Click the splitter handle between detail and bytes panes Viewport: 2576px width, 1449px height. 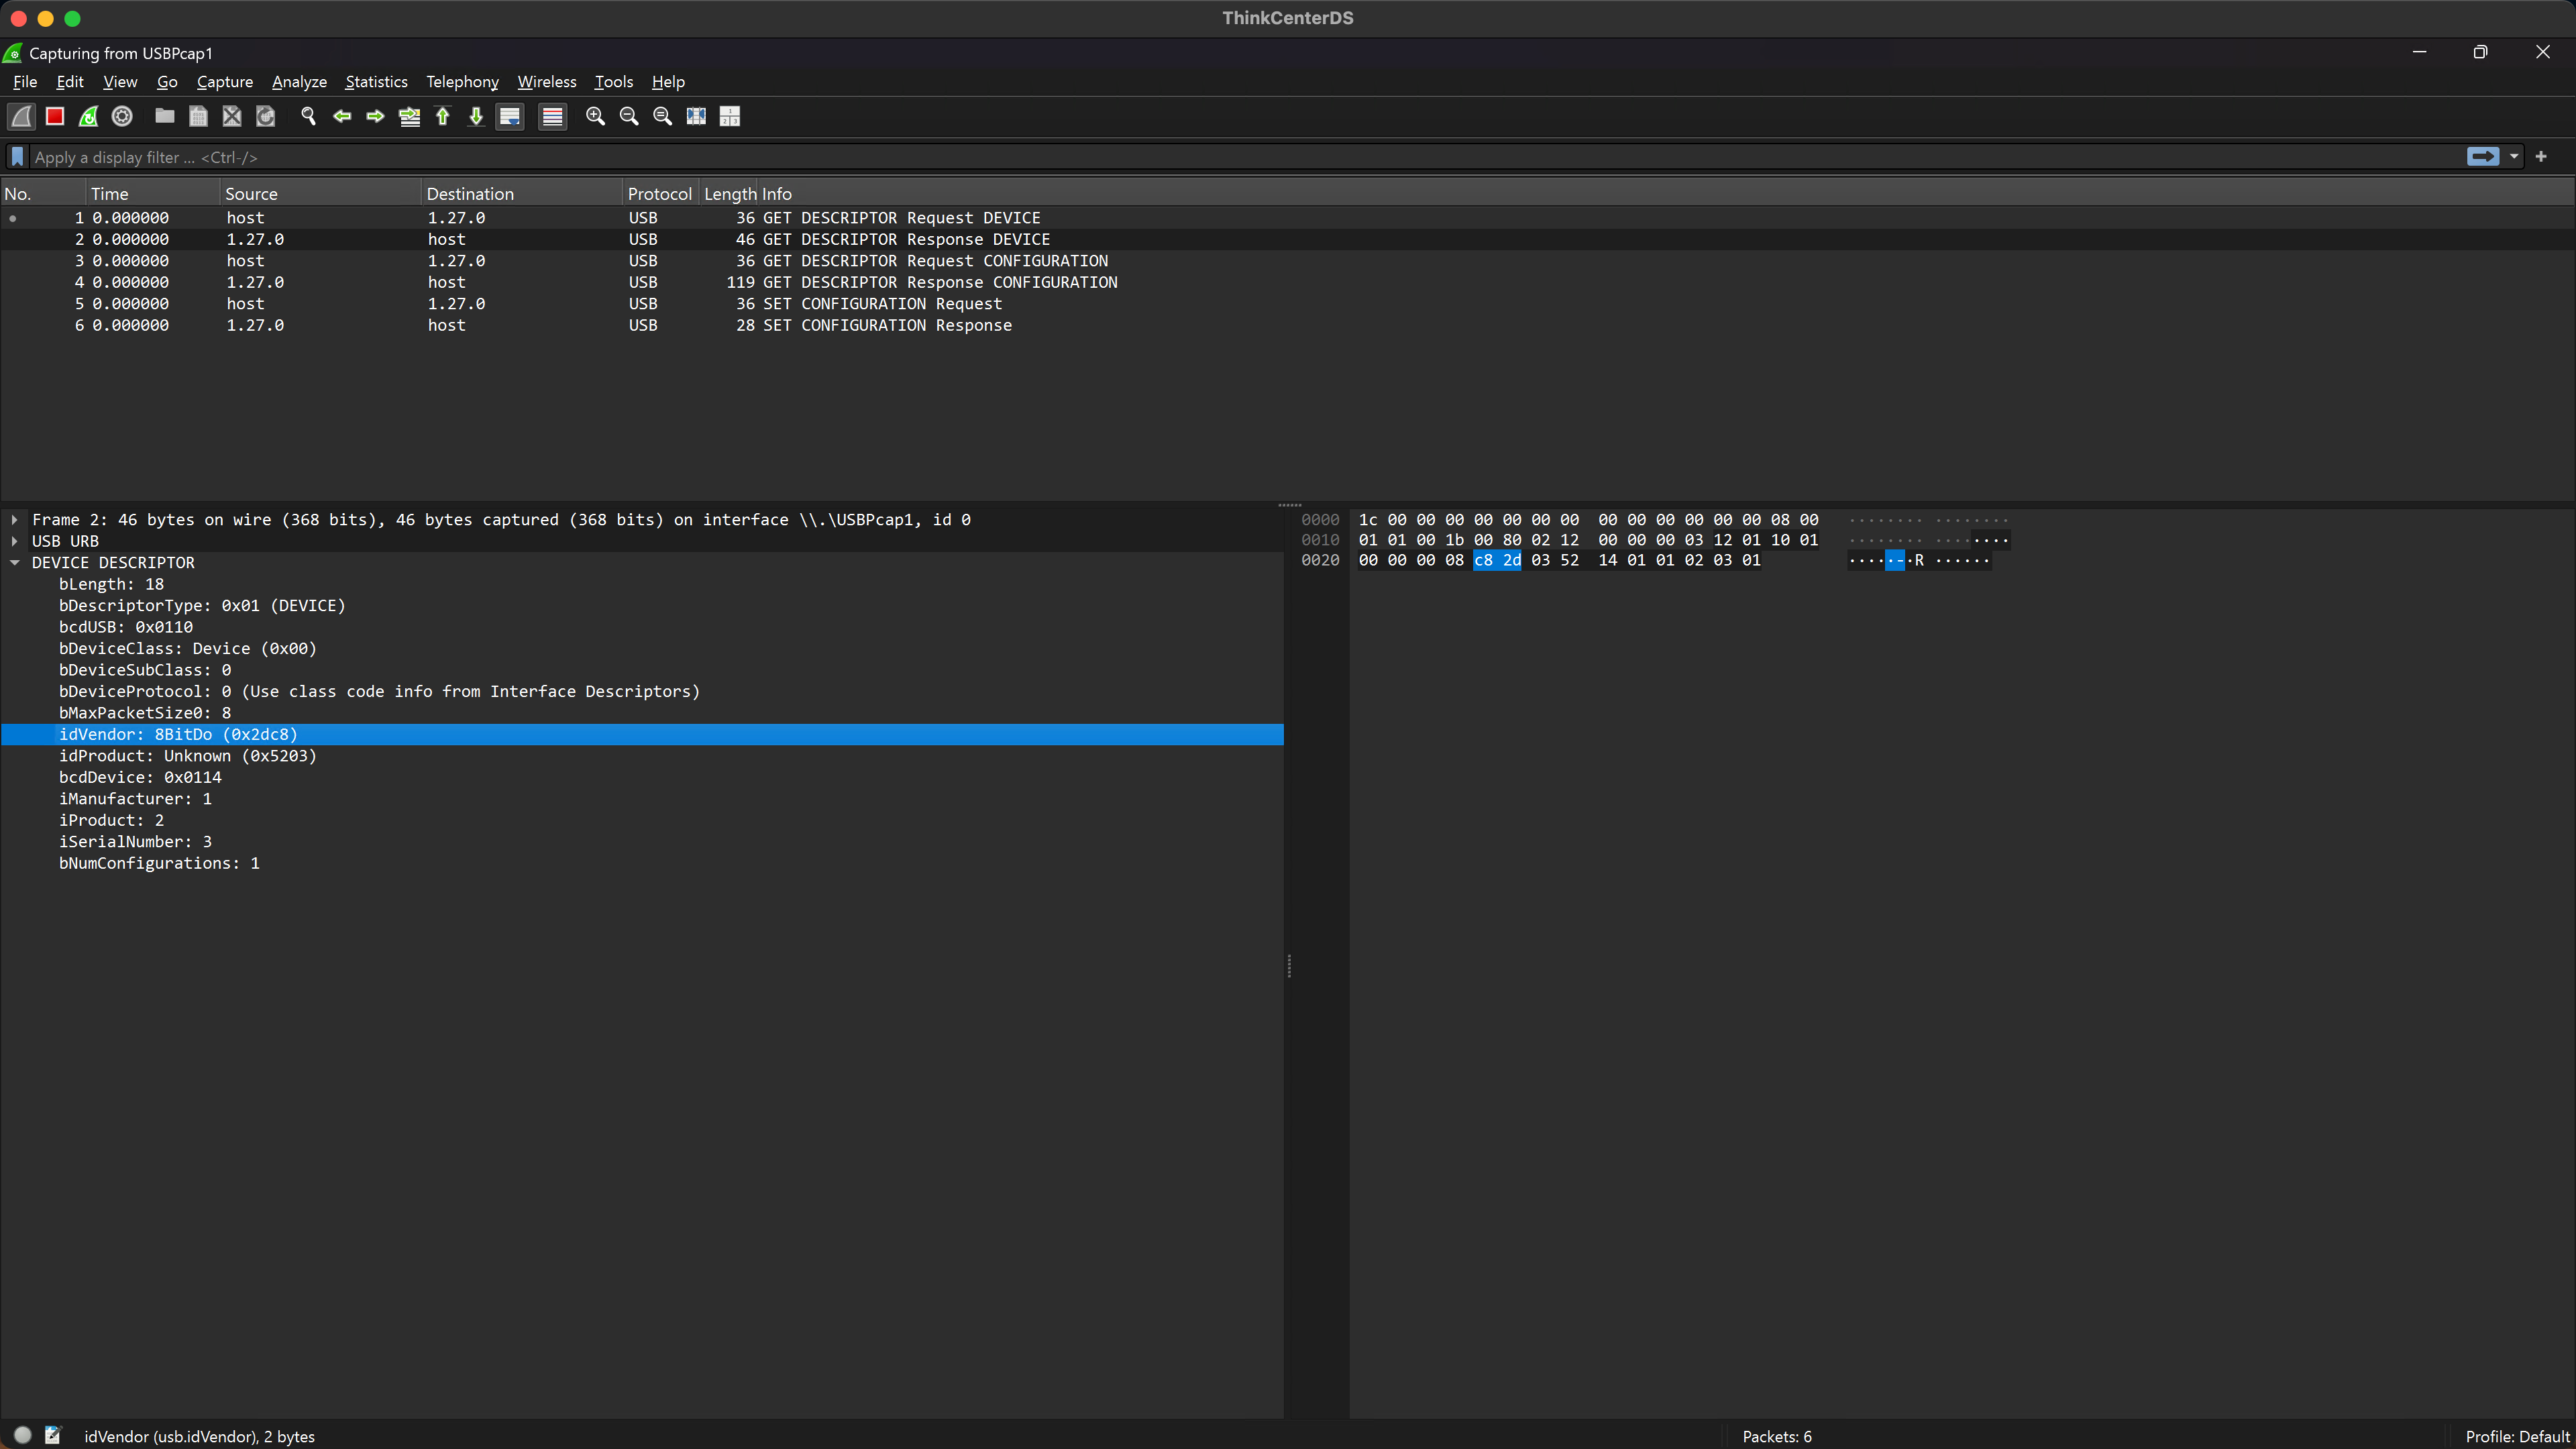1289,966
